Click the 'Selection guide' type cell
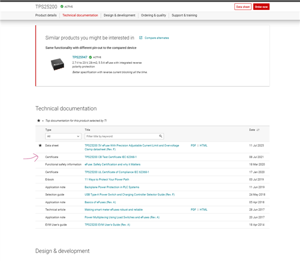This screenshot has height=261, width=300. click(55, 195)
